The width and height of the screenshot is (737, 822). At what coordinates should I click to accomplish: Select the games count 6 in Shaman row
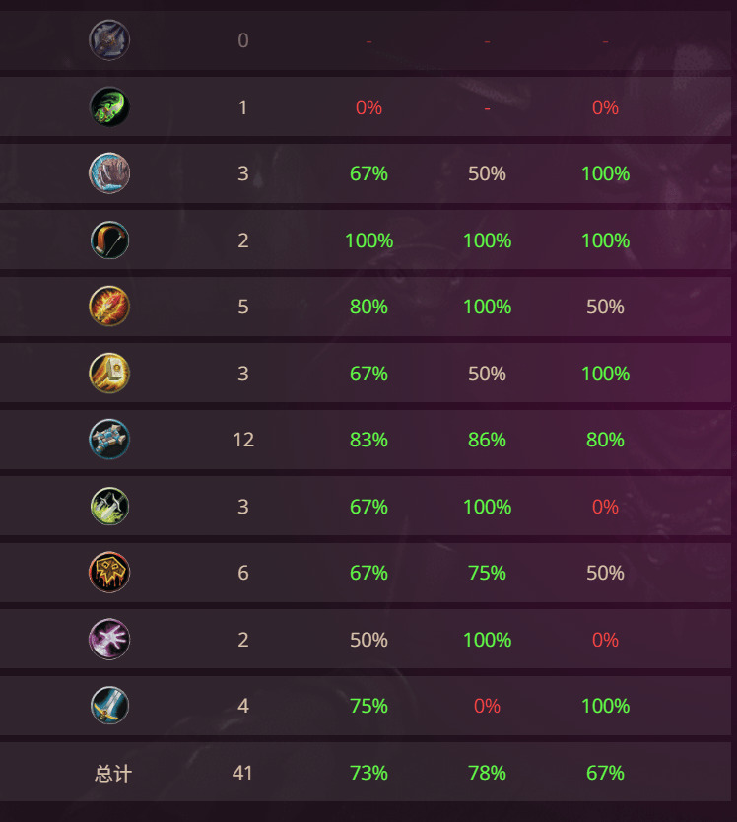click(243, 573)
